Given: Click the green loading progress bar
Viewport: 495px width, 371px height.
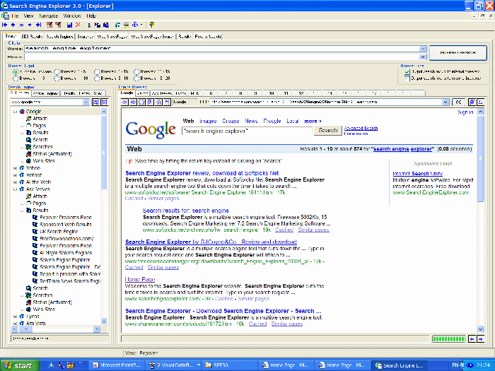Looking at the screenshot, I should coord(448,338).
